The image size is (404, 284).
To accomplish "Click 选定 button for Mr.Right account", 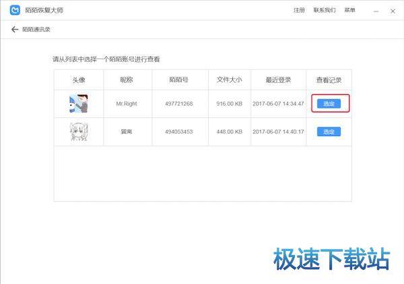I will (329, 104).
